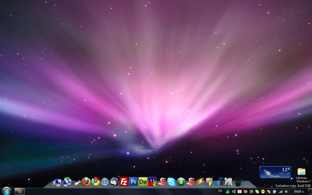This screenshot has width=312, height=195.
Task: Open green checkmark tray icon
Action: pyautogui.click(x=228, y=191)
